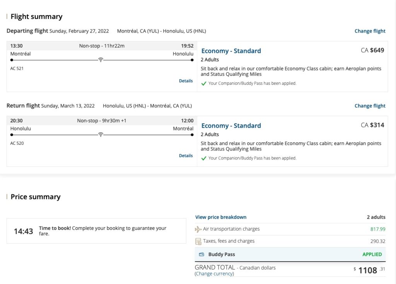This screenshot has width=396, height=284.
Task: Change the departing Montréal to Honolulu flight
Action: pos(370,31)
